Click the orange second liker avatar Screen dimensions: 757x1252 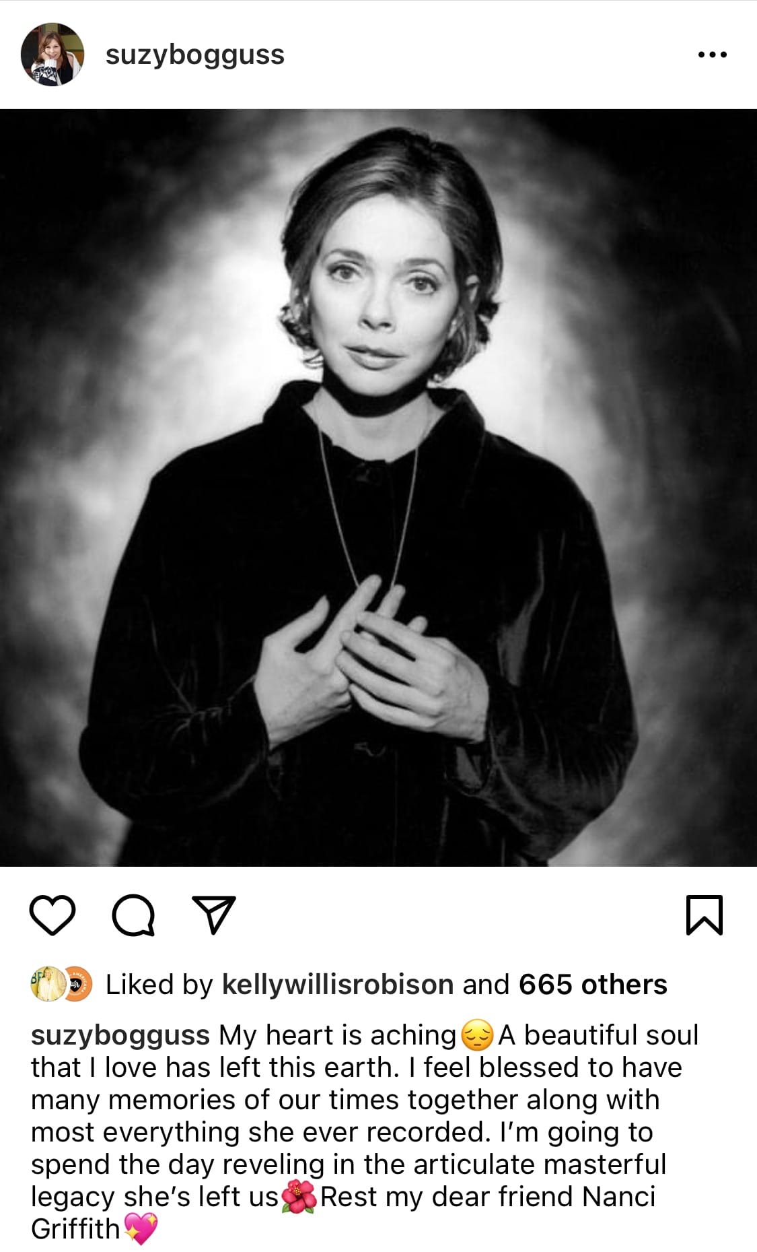[x=77, y=985]
